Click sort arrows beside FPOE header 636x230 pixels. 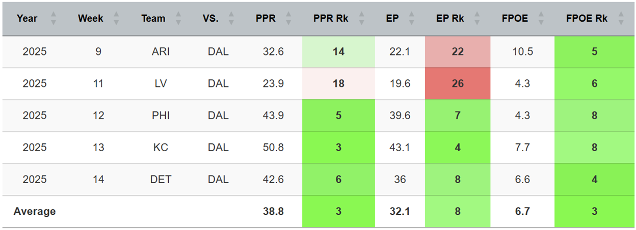pyautogui.click(x=540, y=19)
